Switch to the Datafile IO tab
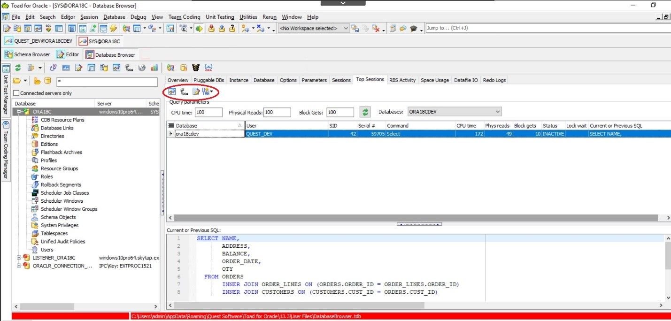The height and width of the screenshot is (321, 671). tap(466, 80)
